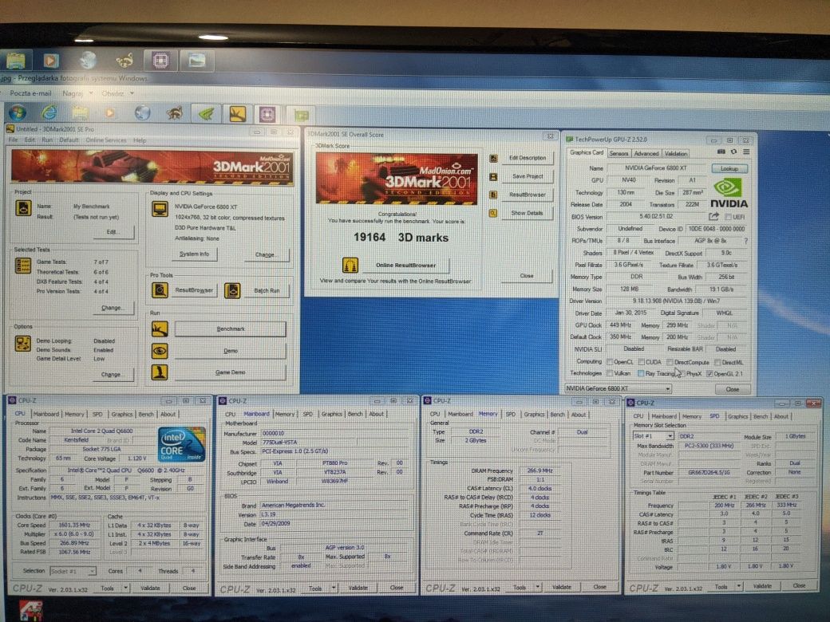Click the Windows Start orb in the pictured taskbar
The height and width of the screenshot is (622, 830).
pos(18,112)
